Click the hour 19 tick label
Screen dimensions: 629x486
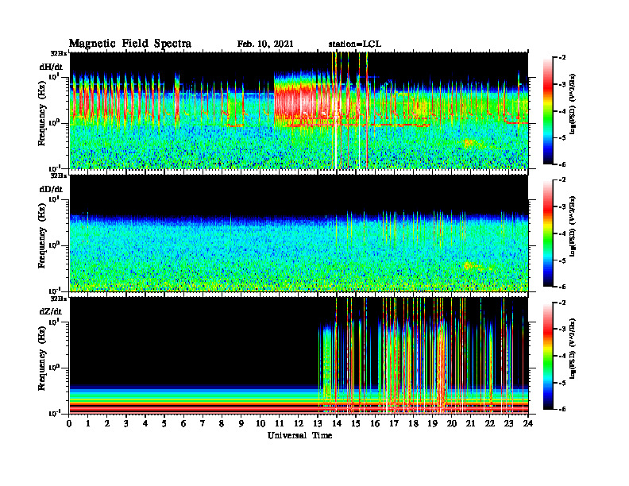(x=432, y=423)
